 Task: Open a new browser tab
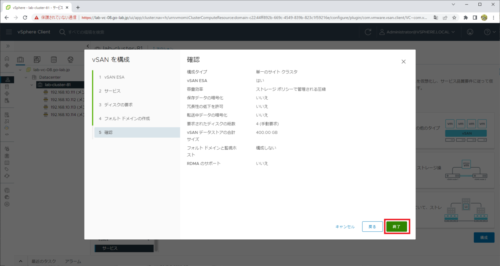click(78, 8)
